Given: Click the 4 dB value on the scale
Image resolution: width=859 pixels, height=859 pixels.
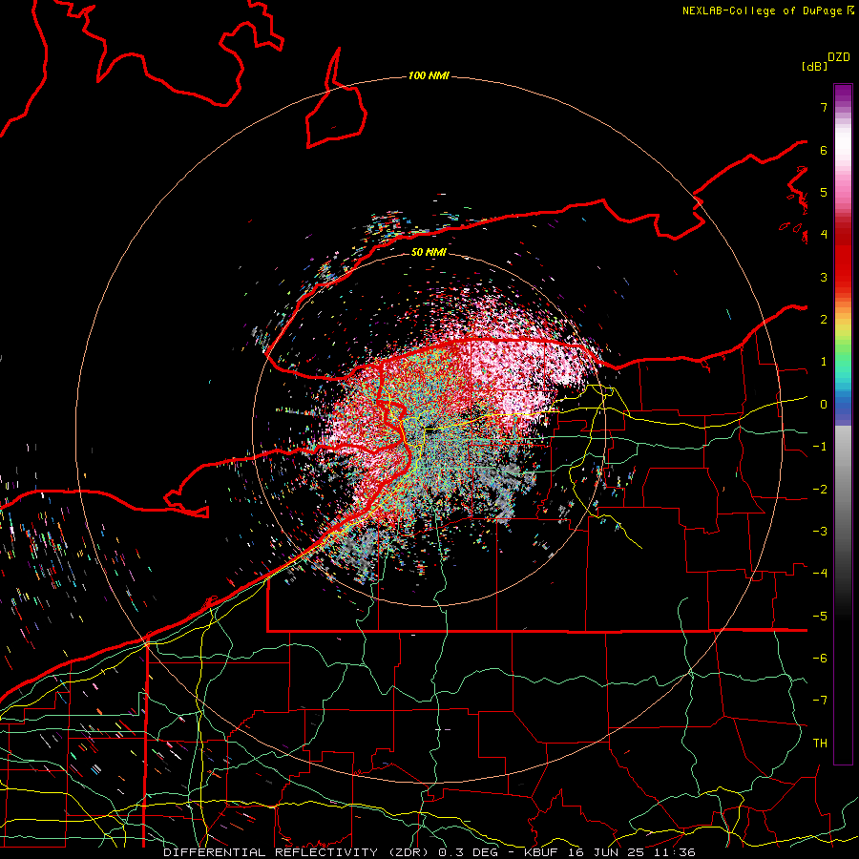Looking at the screenshot, I should (x=824, y=235).
